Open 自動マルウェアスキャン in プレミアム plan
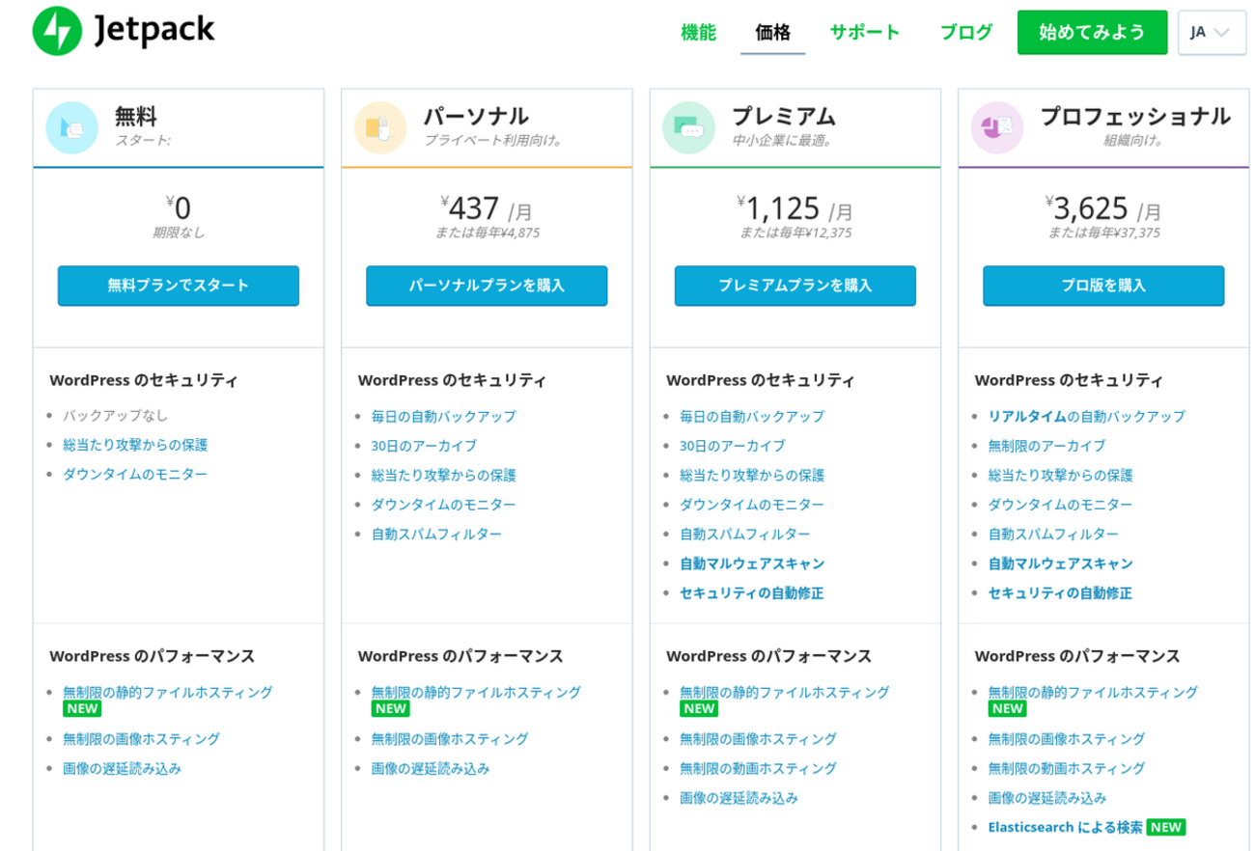The image size is (1255, 851). (x=752, y=563)
